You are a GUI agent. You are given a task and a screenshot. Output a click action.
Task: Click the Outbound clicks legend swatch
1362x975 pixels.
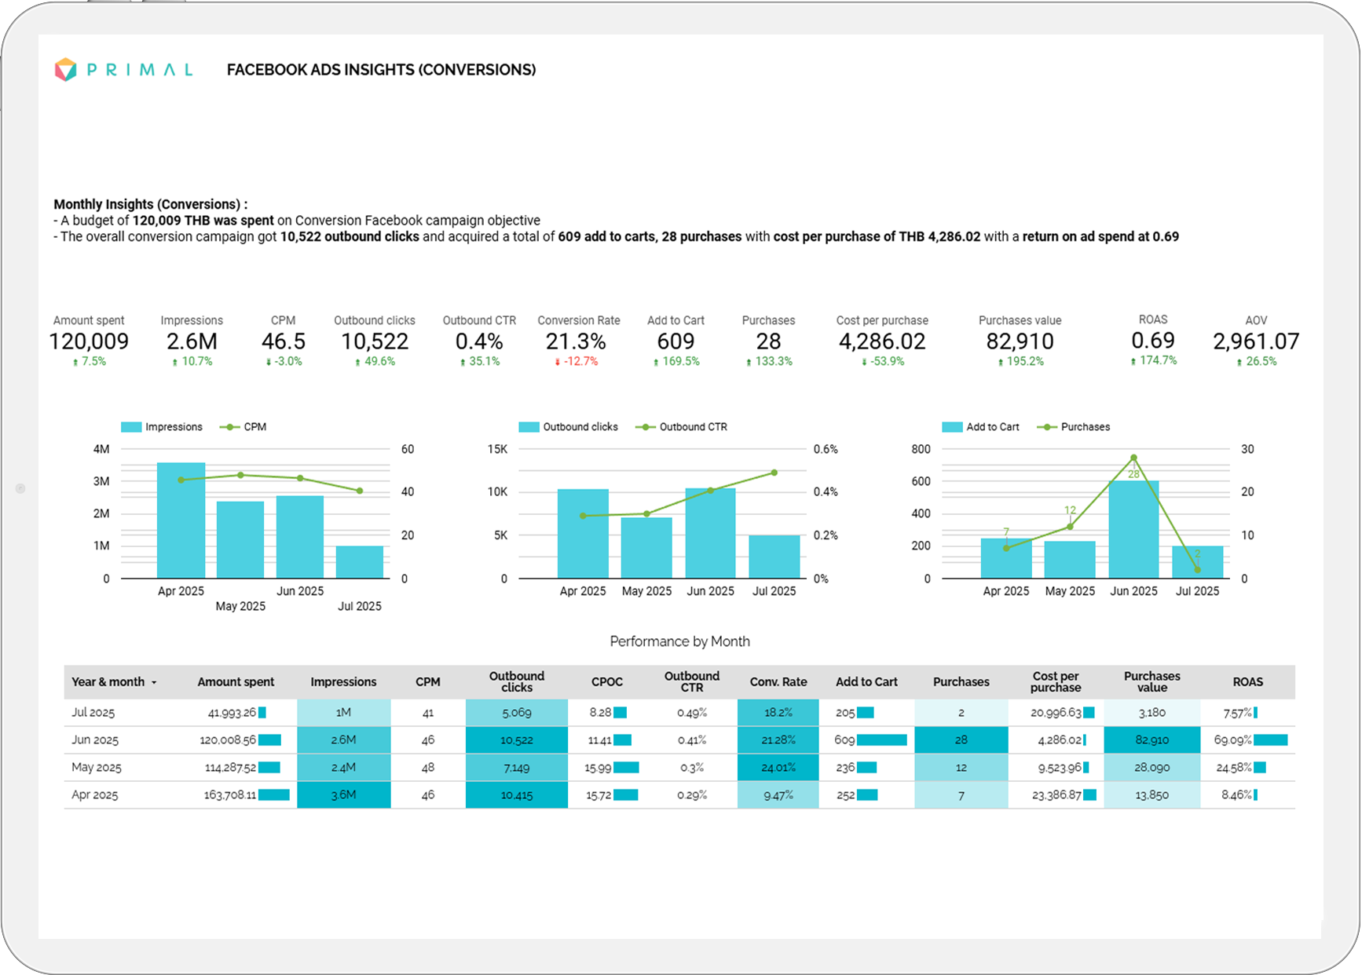[x=529, y=427]
